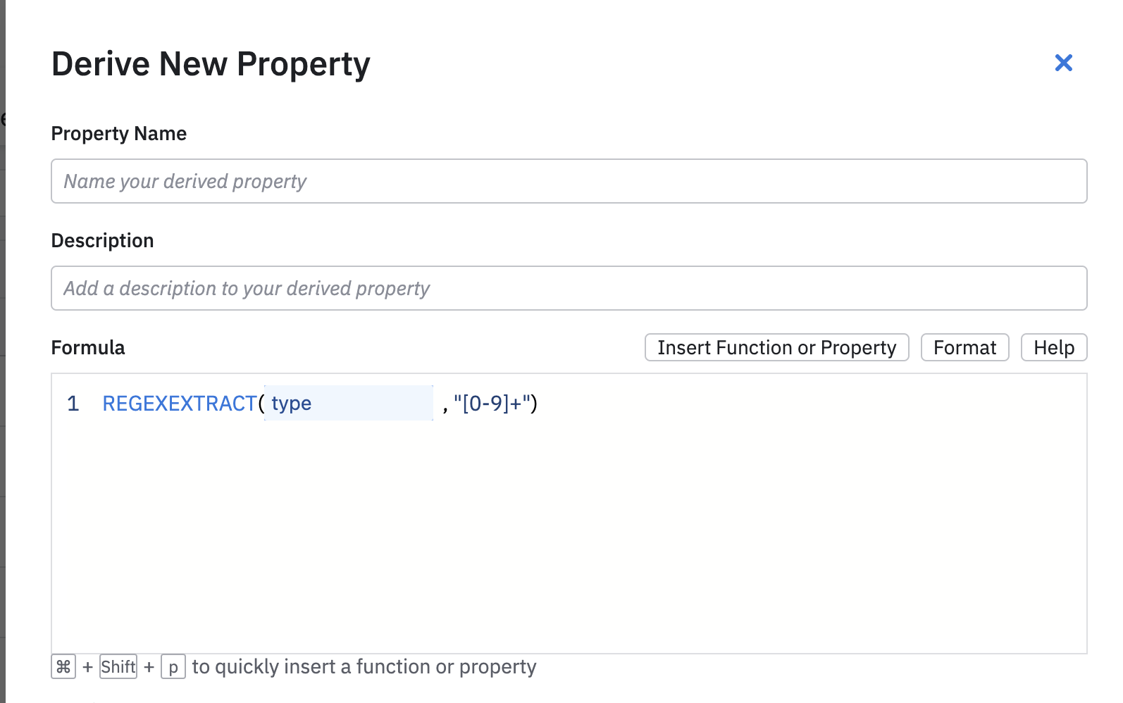Click the Command key symbol icon

[63, 666]
